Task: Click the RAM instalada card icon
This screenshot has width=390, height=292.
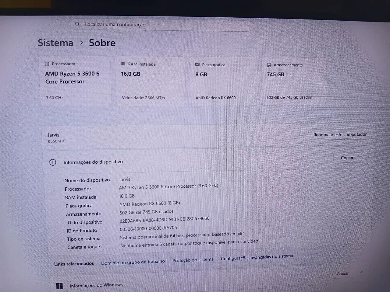Action: pos(123,64)
